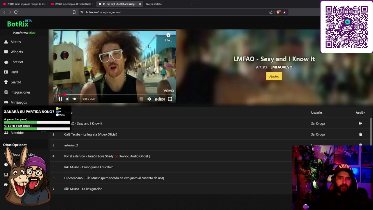Toggle subtitles in the YouTube player
The height and width of the screenshot is (210, 373).
(x=141, y=99)
